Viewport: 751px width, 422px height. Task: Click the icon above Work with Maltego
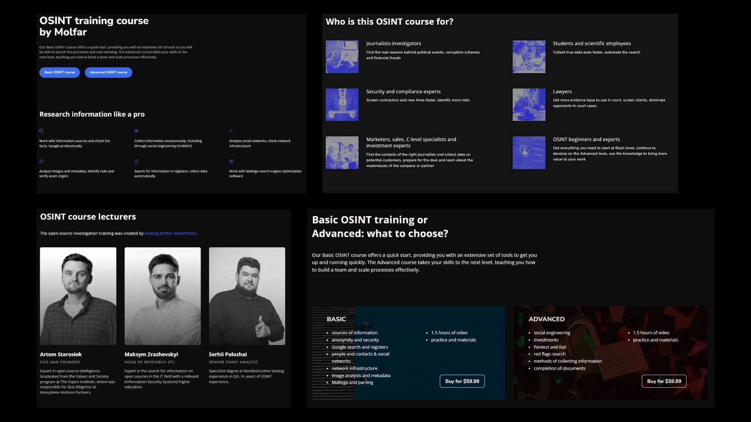pos(231,161)
